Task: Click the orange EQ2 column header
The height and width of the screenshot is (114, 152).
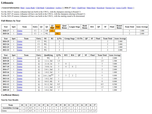Action: point(58,27)
